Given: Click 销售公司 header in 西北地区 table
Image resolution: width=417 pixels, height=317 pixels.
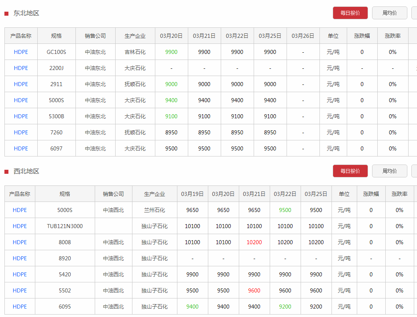Looking at the screenshot, I should tap(113, 194).
